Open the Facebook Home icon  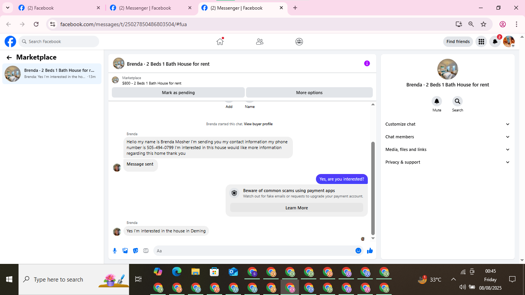click(220, 41)
